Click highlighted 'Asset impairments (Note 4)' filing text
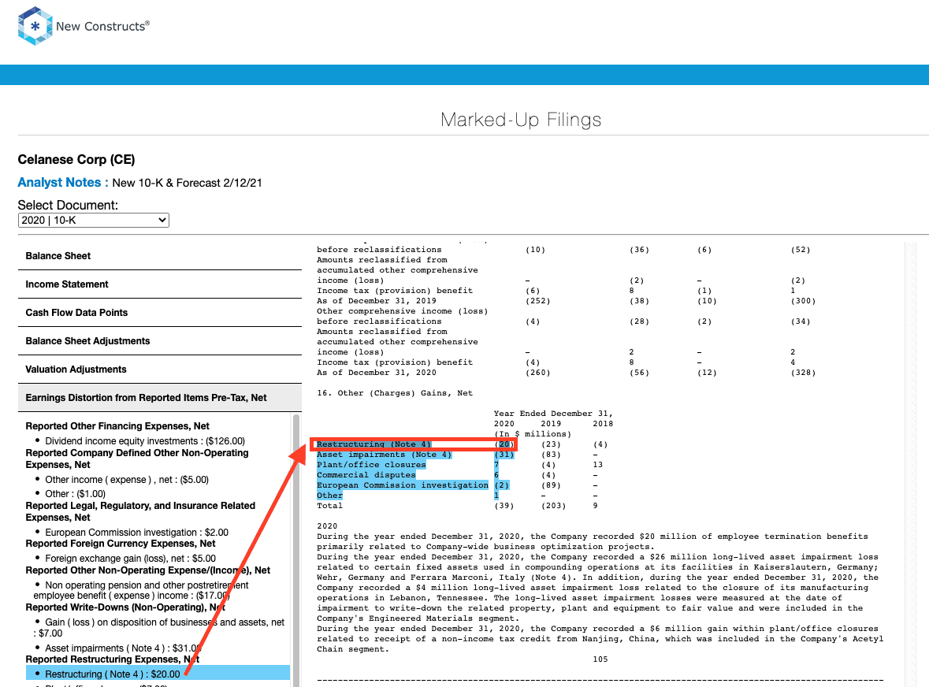 click(384, 455)
